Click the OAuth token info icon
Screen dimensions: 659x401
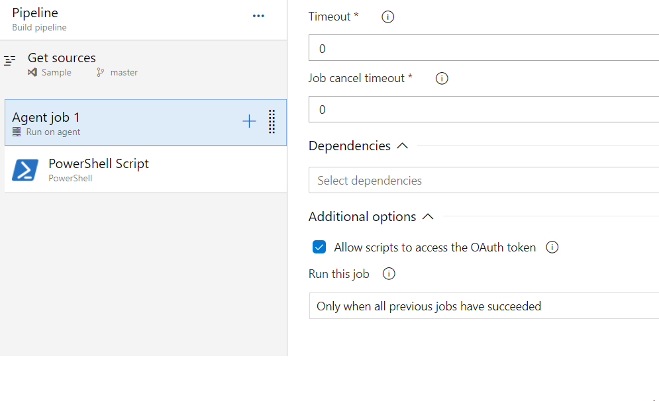point(552,247)
